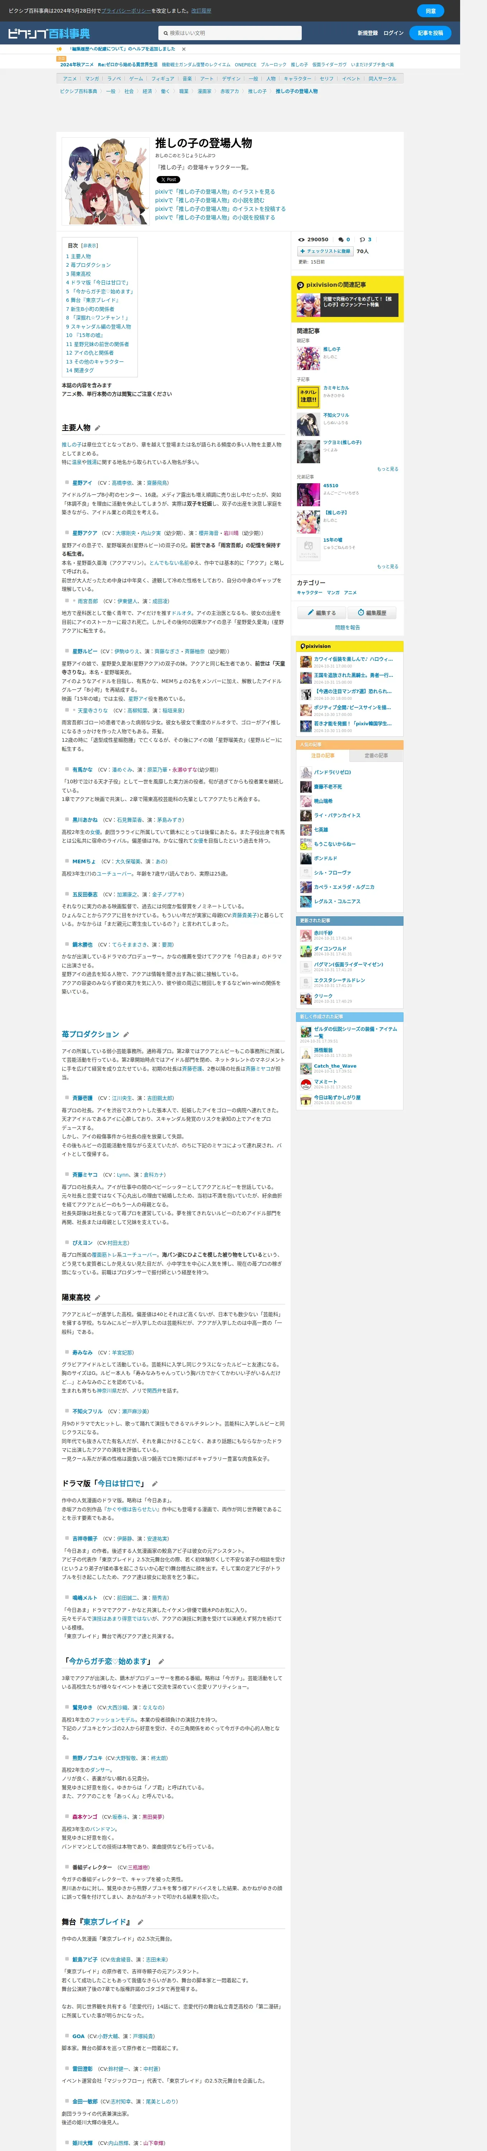Image resolution: width=487 pixels, height=2151 pixels.
Task: Open the 45510 sibling article thumbnail
Action: 308,494
